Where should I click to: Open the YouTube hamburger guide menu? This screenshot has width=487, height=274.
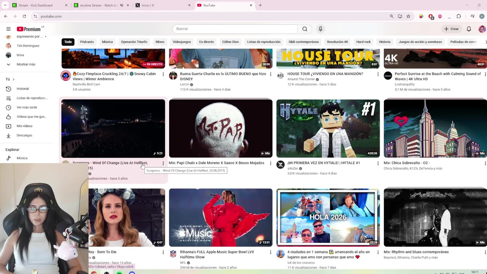pos(8,29)
